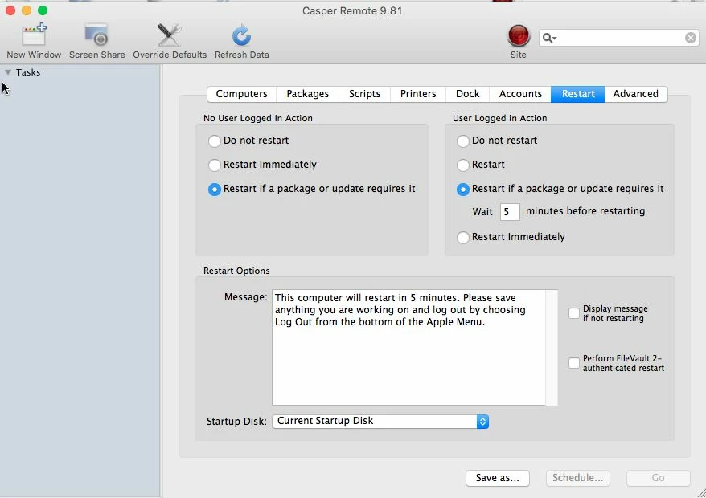Open the Startup Disk dropdown

tap(380, 422)
